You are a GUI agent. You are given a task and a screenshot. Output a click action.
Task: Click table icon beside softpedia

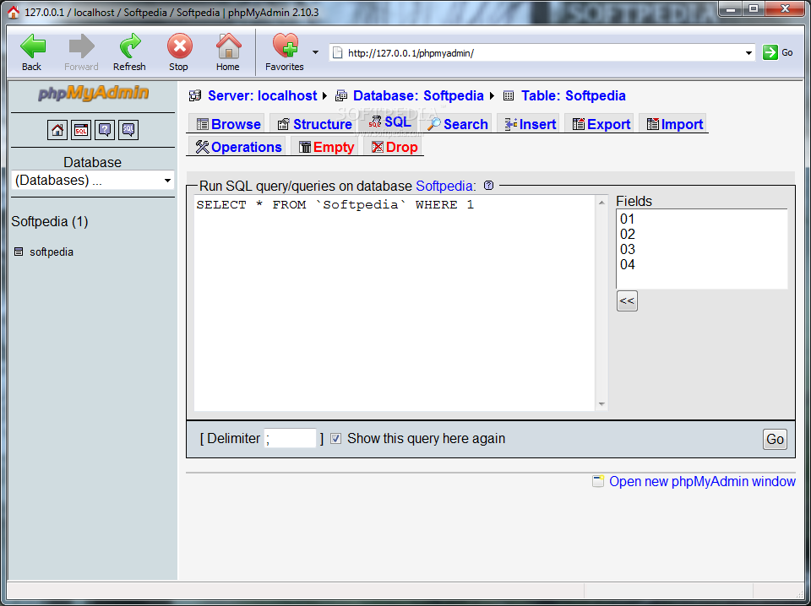(19, 252)
